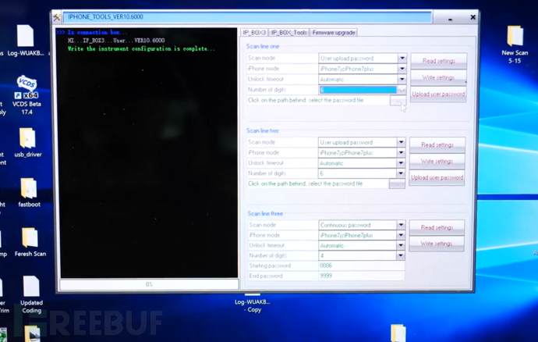Screen dimensions: 538x342
Task: Expand Scan mode dropdown in Scan line one
Action: click(x=402, y=58)
